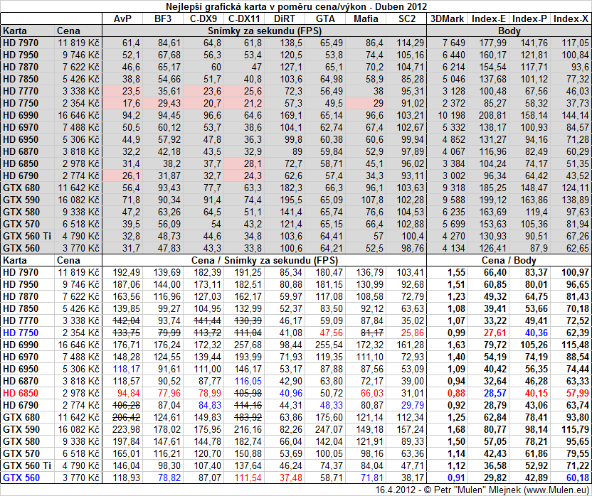Click the Mafia column header
The width and height of the screenshot is (592, 496).
tap(366, 19)
